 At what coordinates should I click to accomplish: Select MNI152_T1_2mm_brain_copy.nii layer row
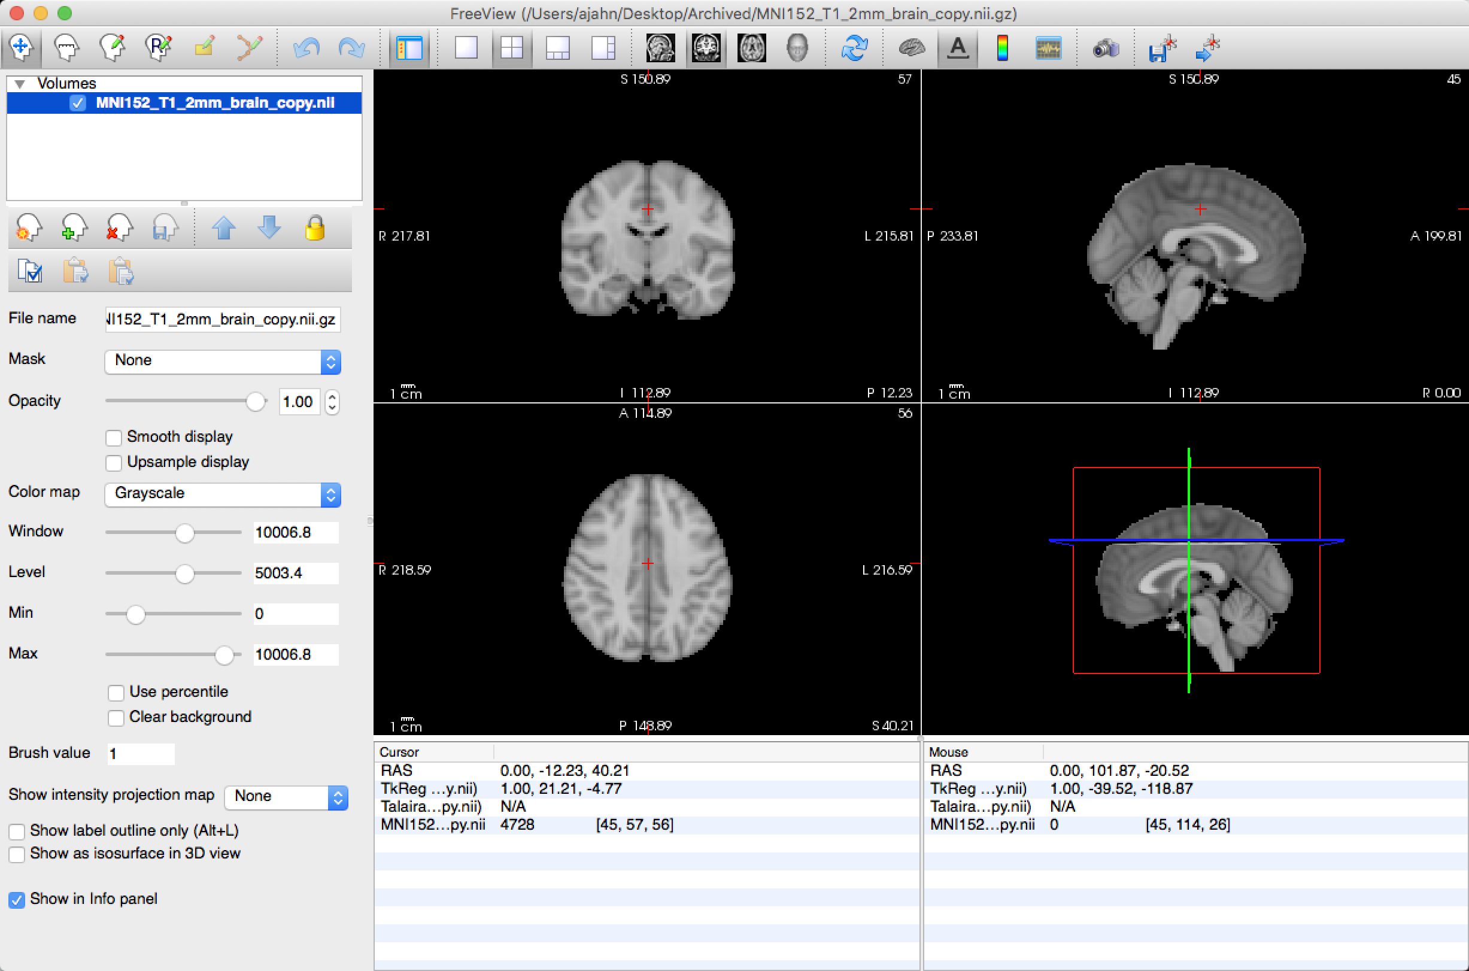[x=184, y=103]
